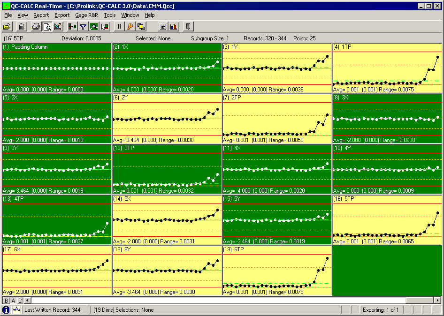Open the Gage R&R menu
The image size is (444, 316).
tap(87, 15)
